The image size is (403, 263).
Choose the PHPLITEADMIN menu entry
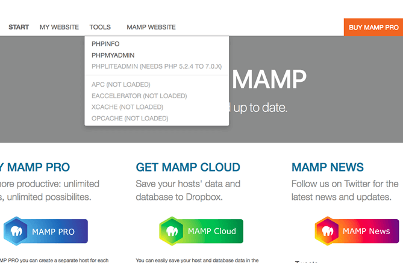[157, 66]
